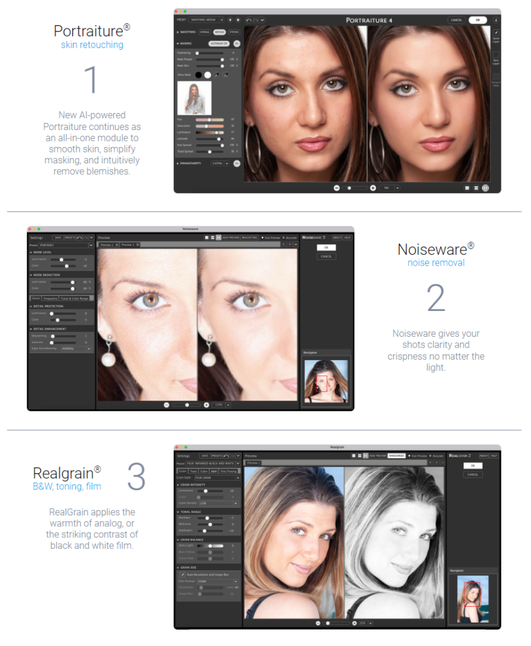Open the Grain Density dropdown in Realgrain
The image size is (531, 646).
pos(219,503)
